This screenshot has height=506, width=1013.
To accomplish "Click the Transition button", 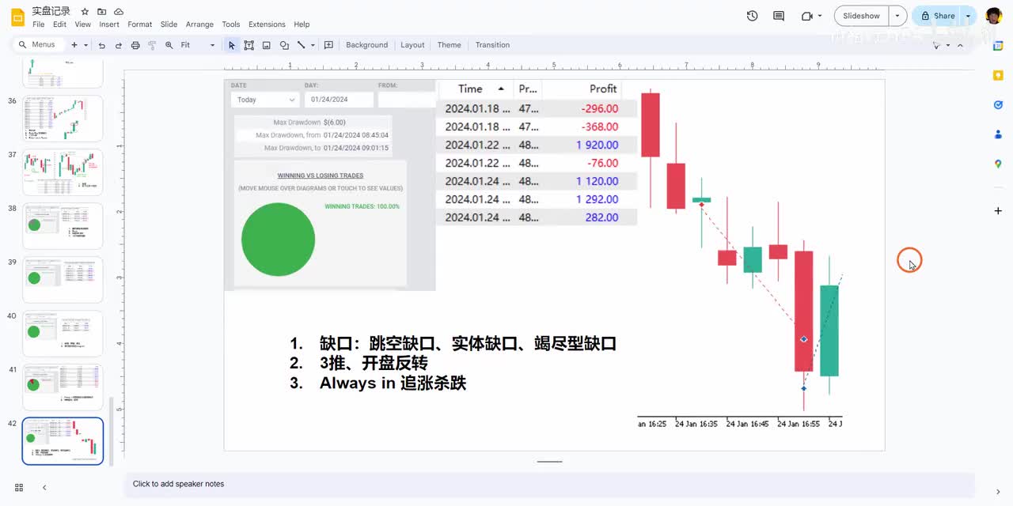I will click(x=492, y=45).
